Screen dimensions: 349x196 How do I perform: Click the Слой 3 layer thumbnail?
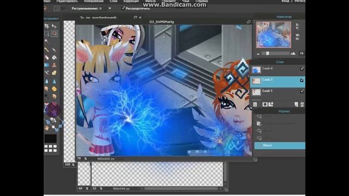pos(256,81)
